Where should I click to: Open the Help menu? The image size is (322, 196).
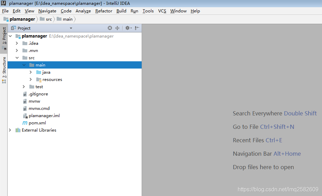coord(195,11)
